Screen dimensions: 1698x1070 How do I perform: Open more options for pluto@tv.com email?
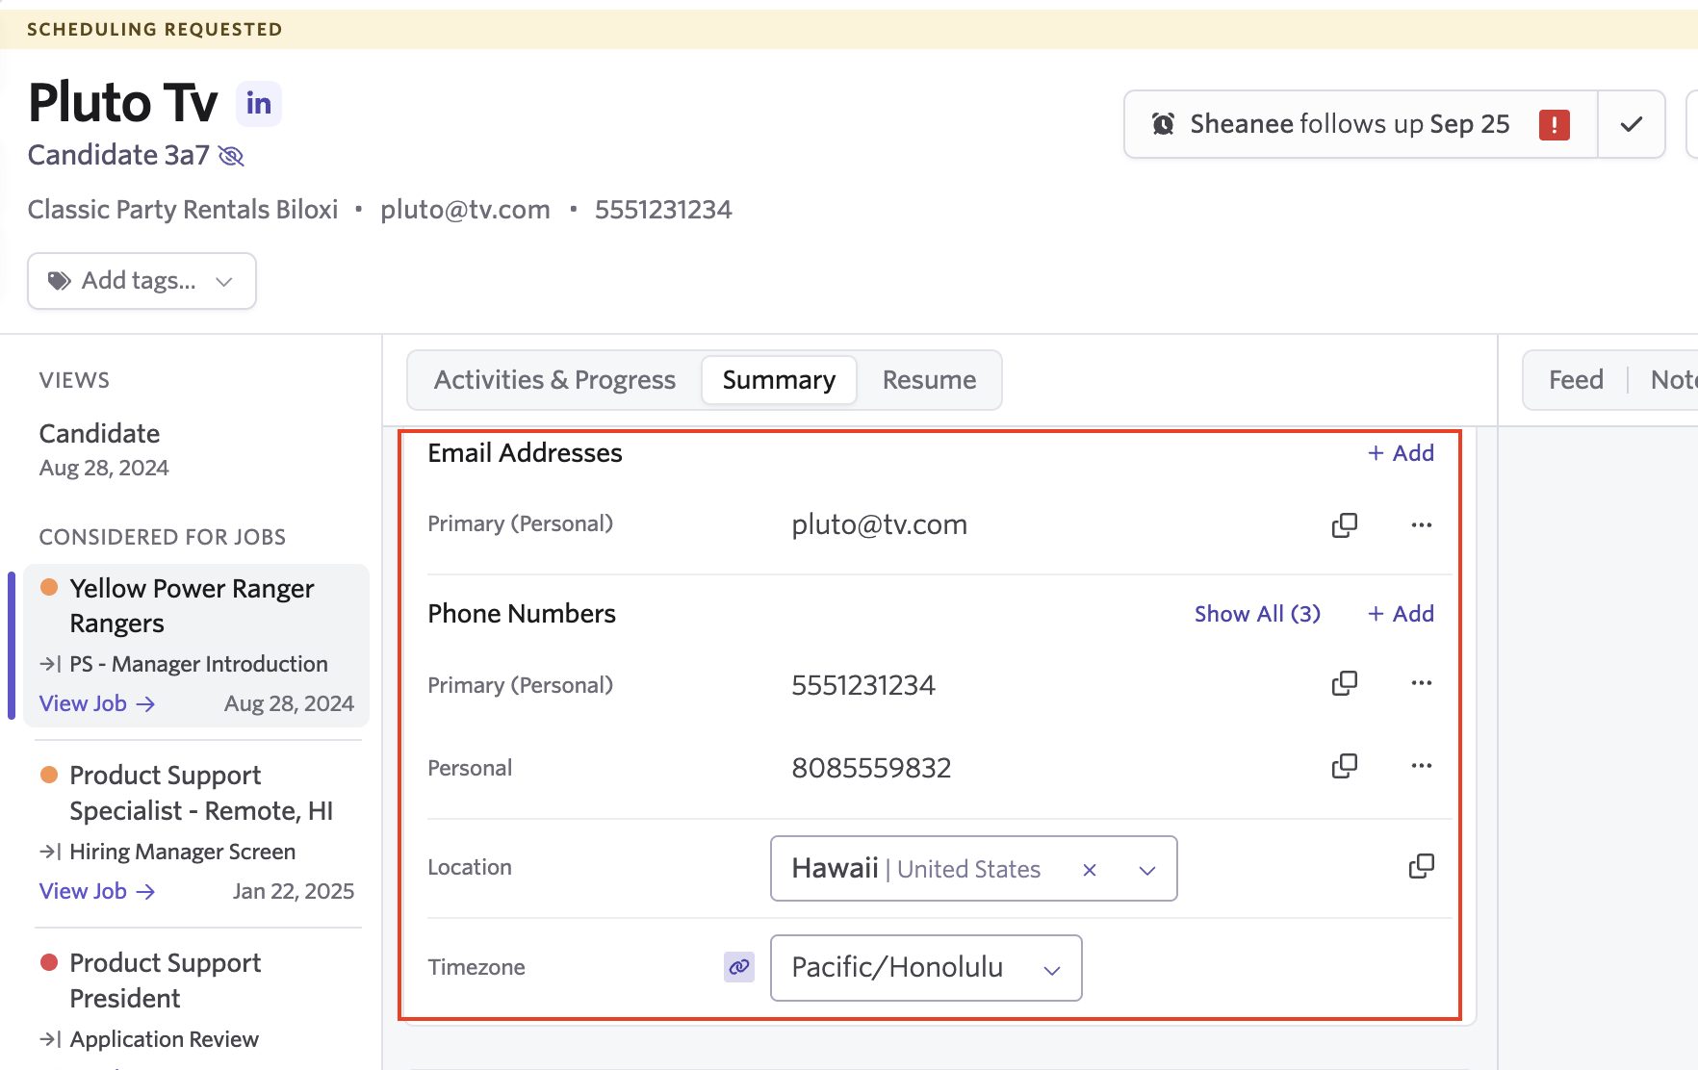pyautogui.click(x=1422, y=524)
